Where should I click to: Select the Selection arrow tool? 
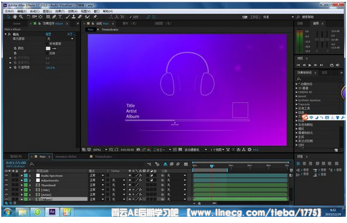[9, 17]
